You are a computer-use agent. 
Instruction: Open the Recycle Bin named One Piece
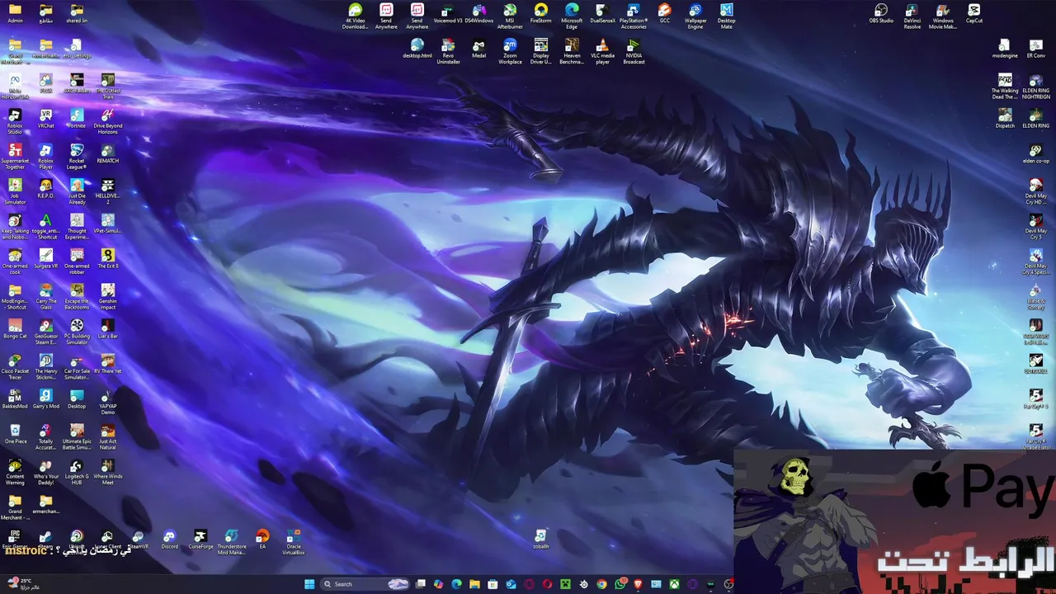[x=15, y=435]
